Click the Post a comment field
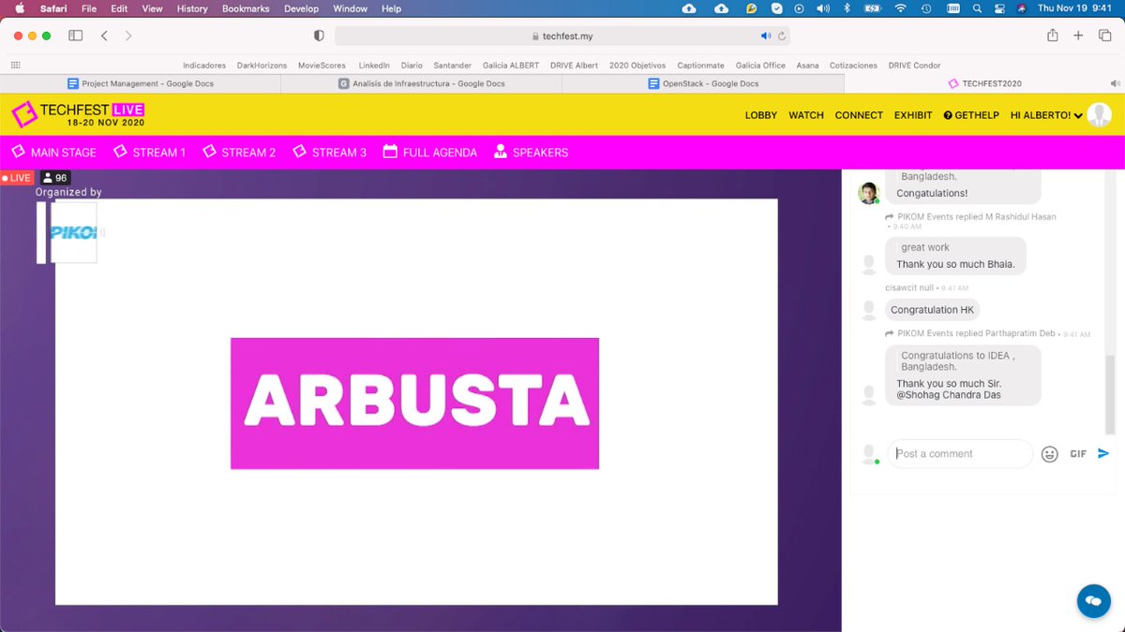This screenshot has height=632, width=1125. tap(960, 454)
